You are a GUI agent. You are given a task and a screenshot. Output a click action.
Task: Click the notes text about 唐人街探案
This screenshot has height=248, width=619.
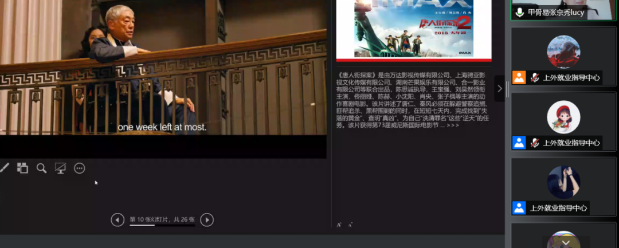tap(412, 100)
